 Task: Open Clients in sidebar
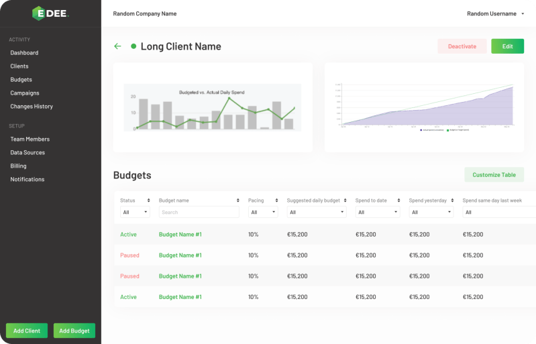point(19,66)
